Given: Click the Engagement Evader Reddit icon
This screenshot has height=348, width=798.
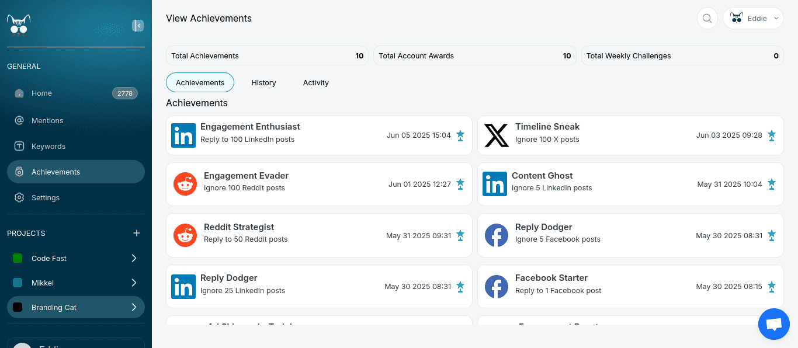Looking at the screenshot, I should click(185, 185).
